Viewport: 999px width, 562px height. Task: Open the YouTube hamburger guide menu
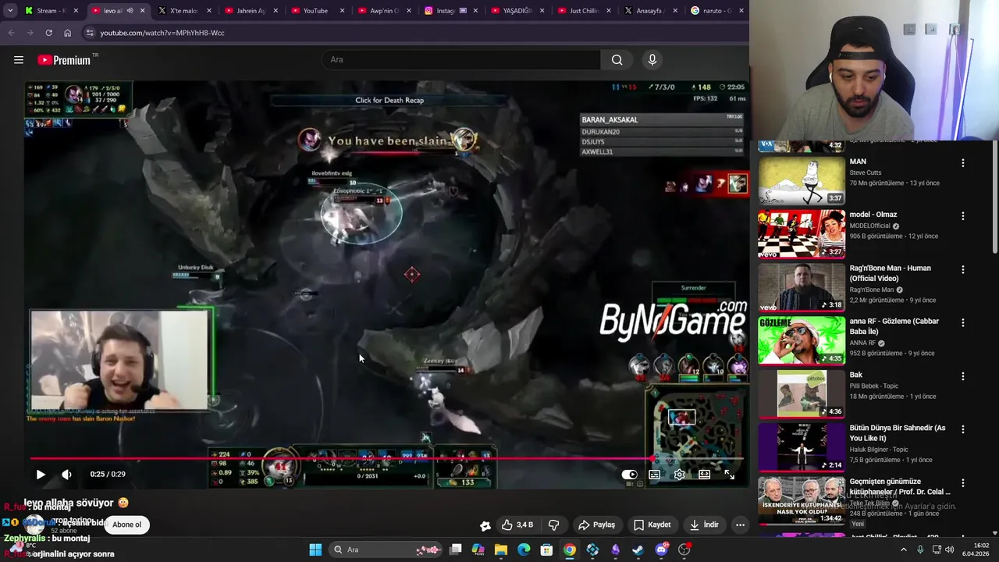coord(19,60)
